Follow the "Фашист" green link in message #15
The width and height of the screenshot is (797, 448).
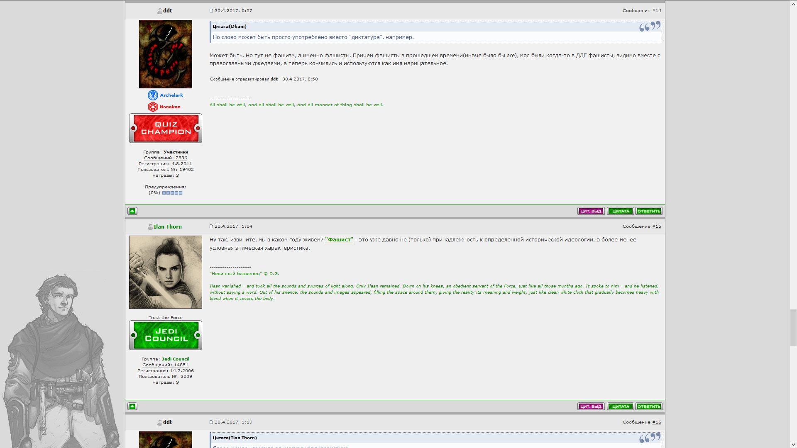(339, 240)
